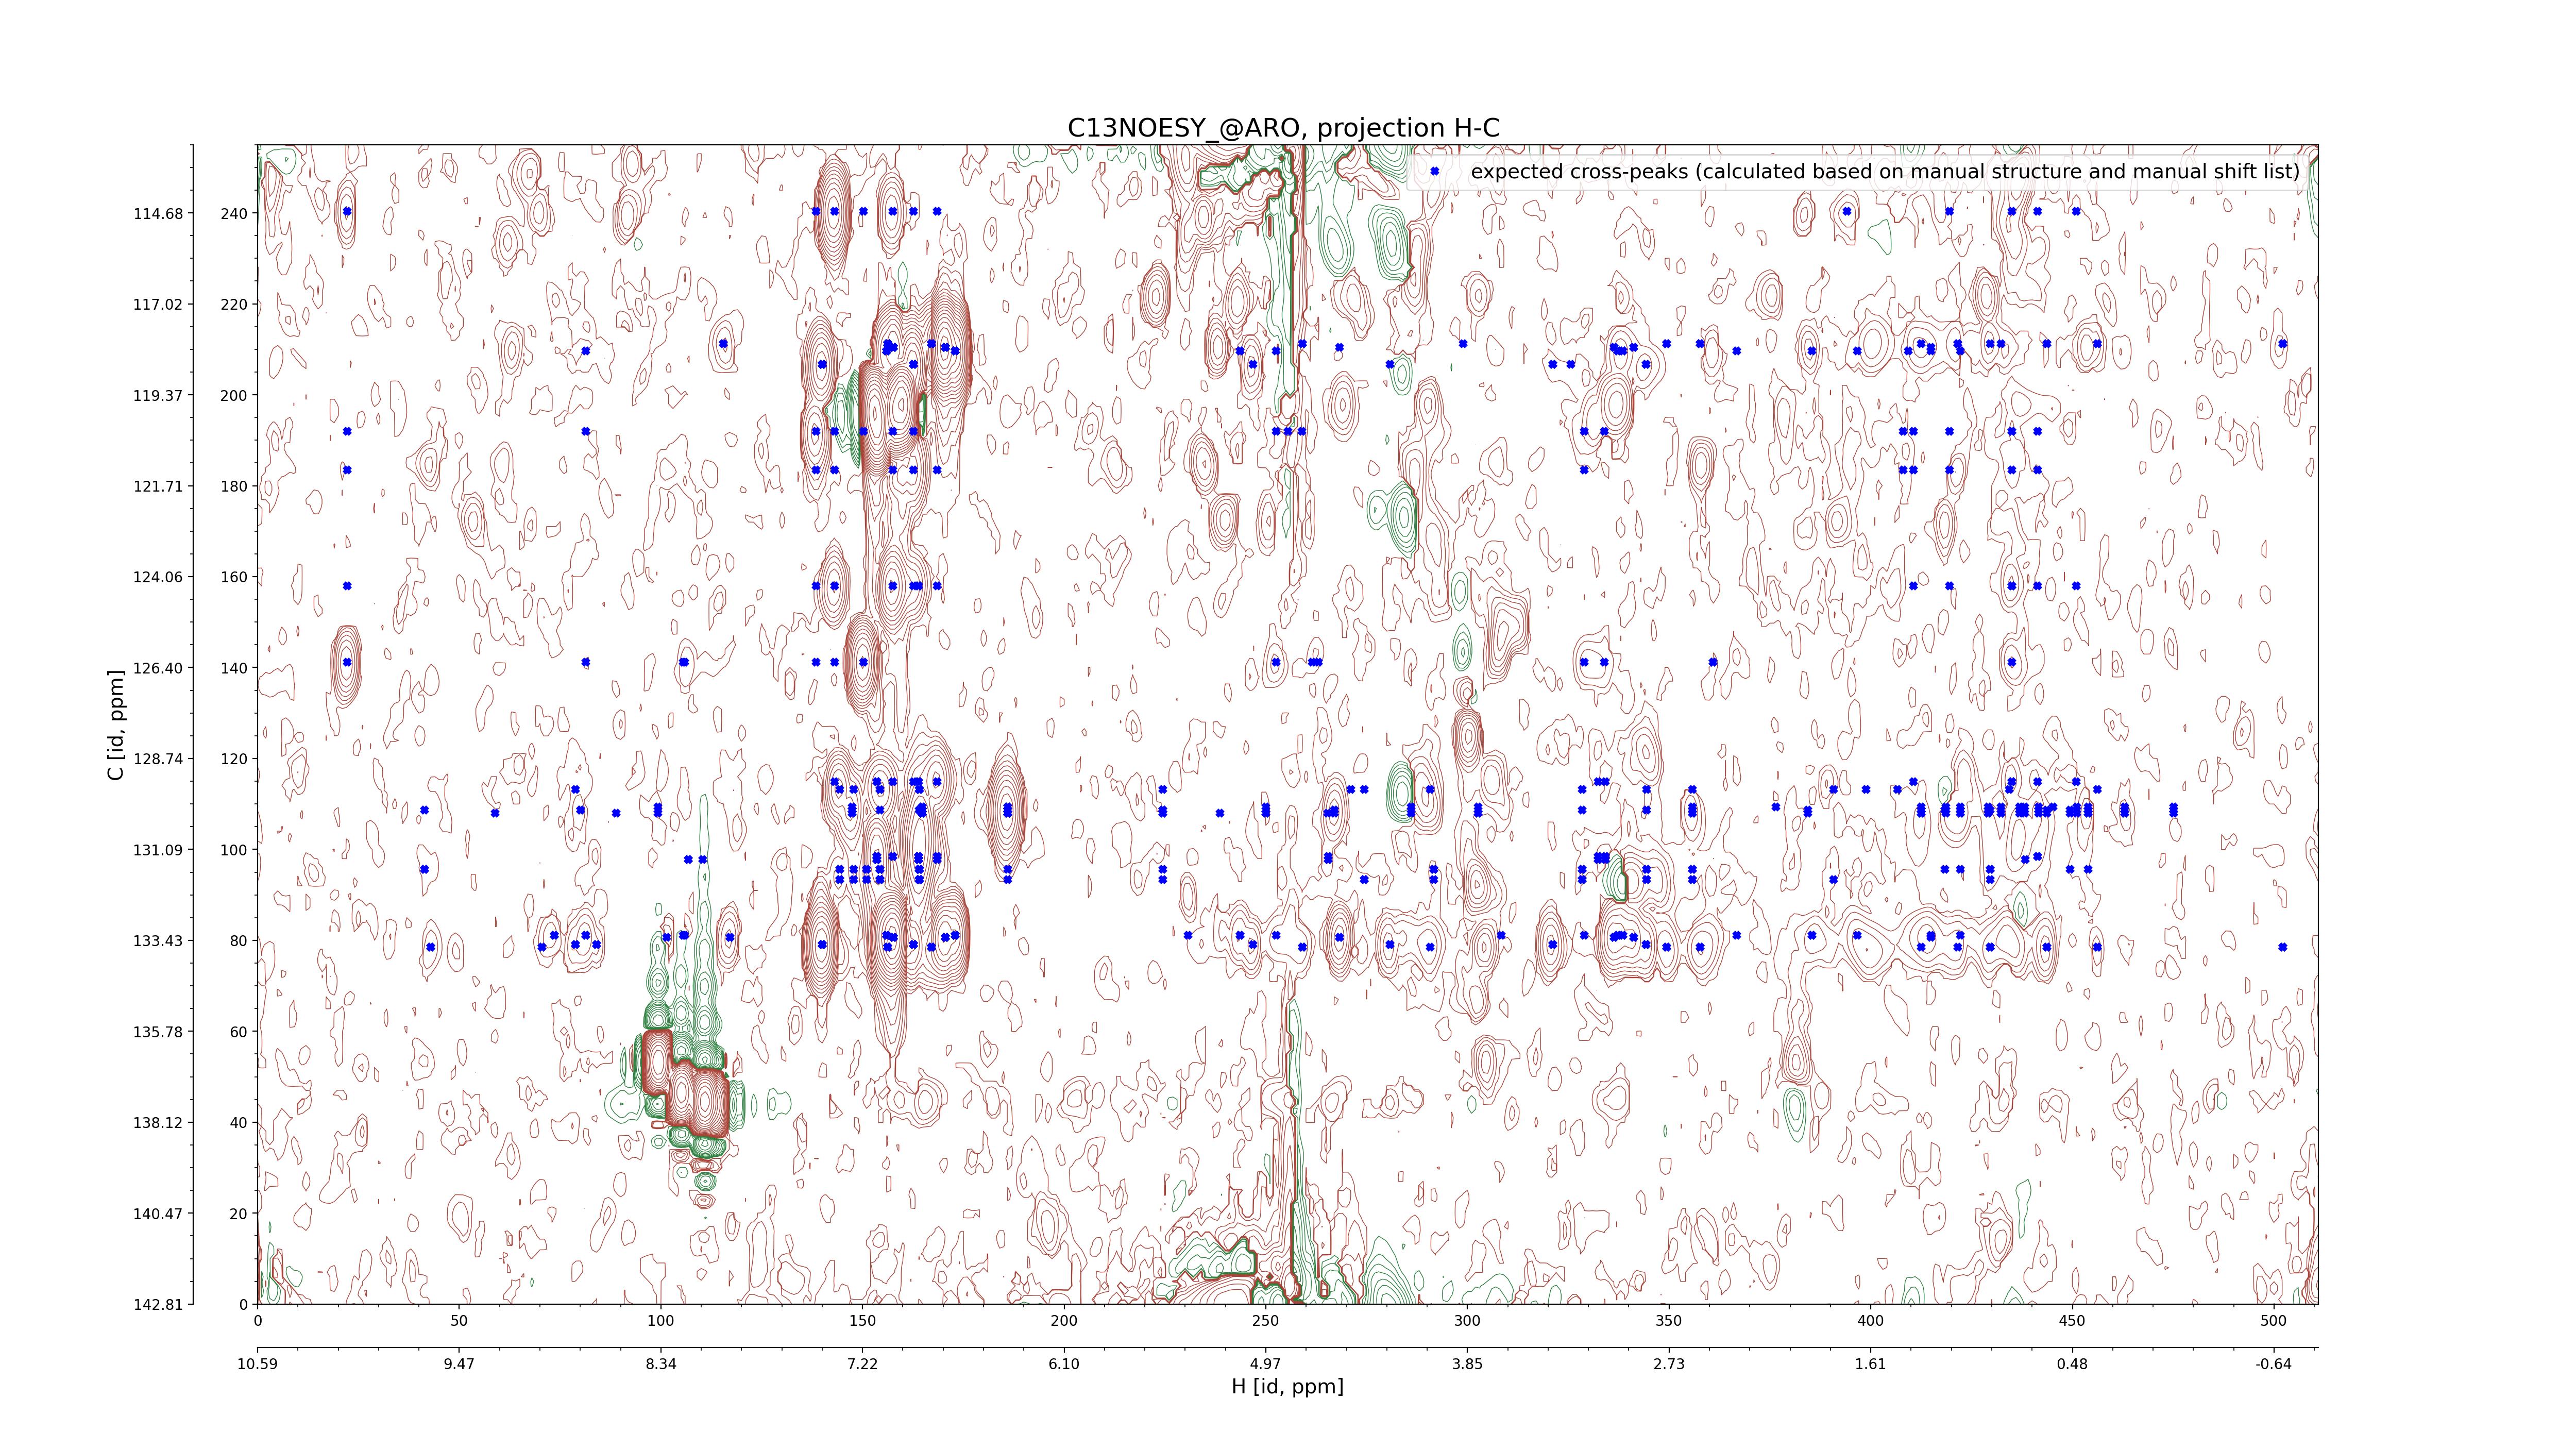
Task: Click the H-axis id tick 300
Action: point(1467,1321)
